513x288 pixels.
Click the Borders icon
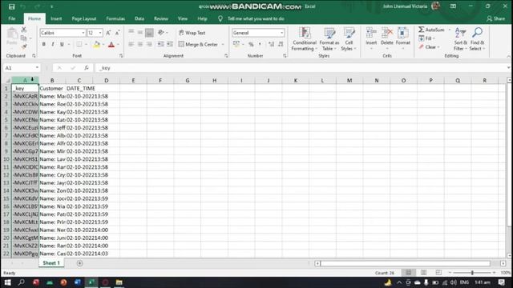(79, 44)
